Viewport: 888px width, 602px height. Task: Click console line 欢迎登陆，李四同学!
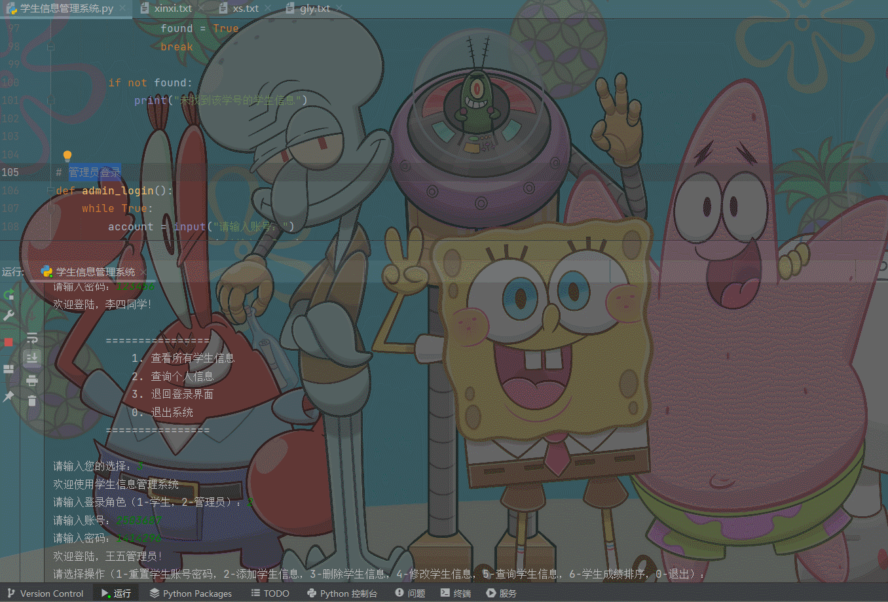102,304
